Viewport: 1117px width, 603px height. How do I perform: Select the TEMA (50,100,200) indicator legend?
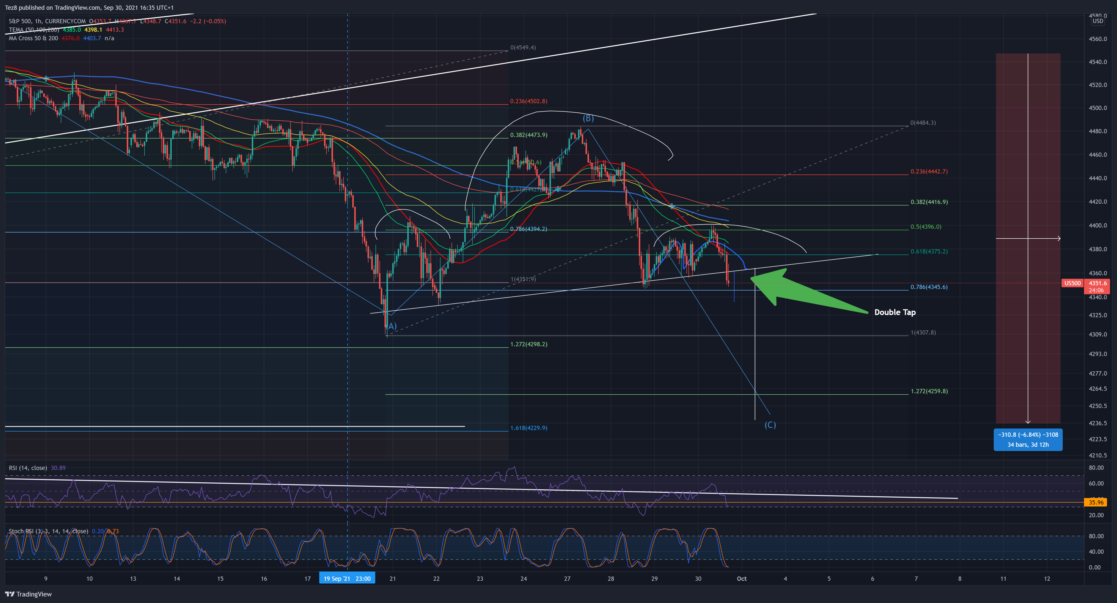[34, 29]
